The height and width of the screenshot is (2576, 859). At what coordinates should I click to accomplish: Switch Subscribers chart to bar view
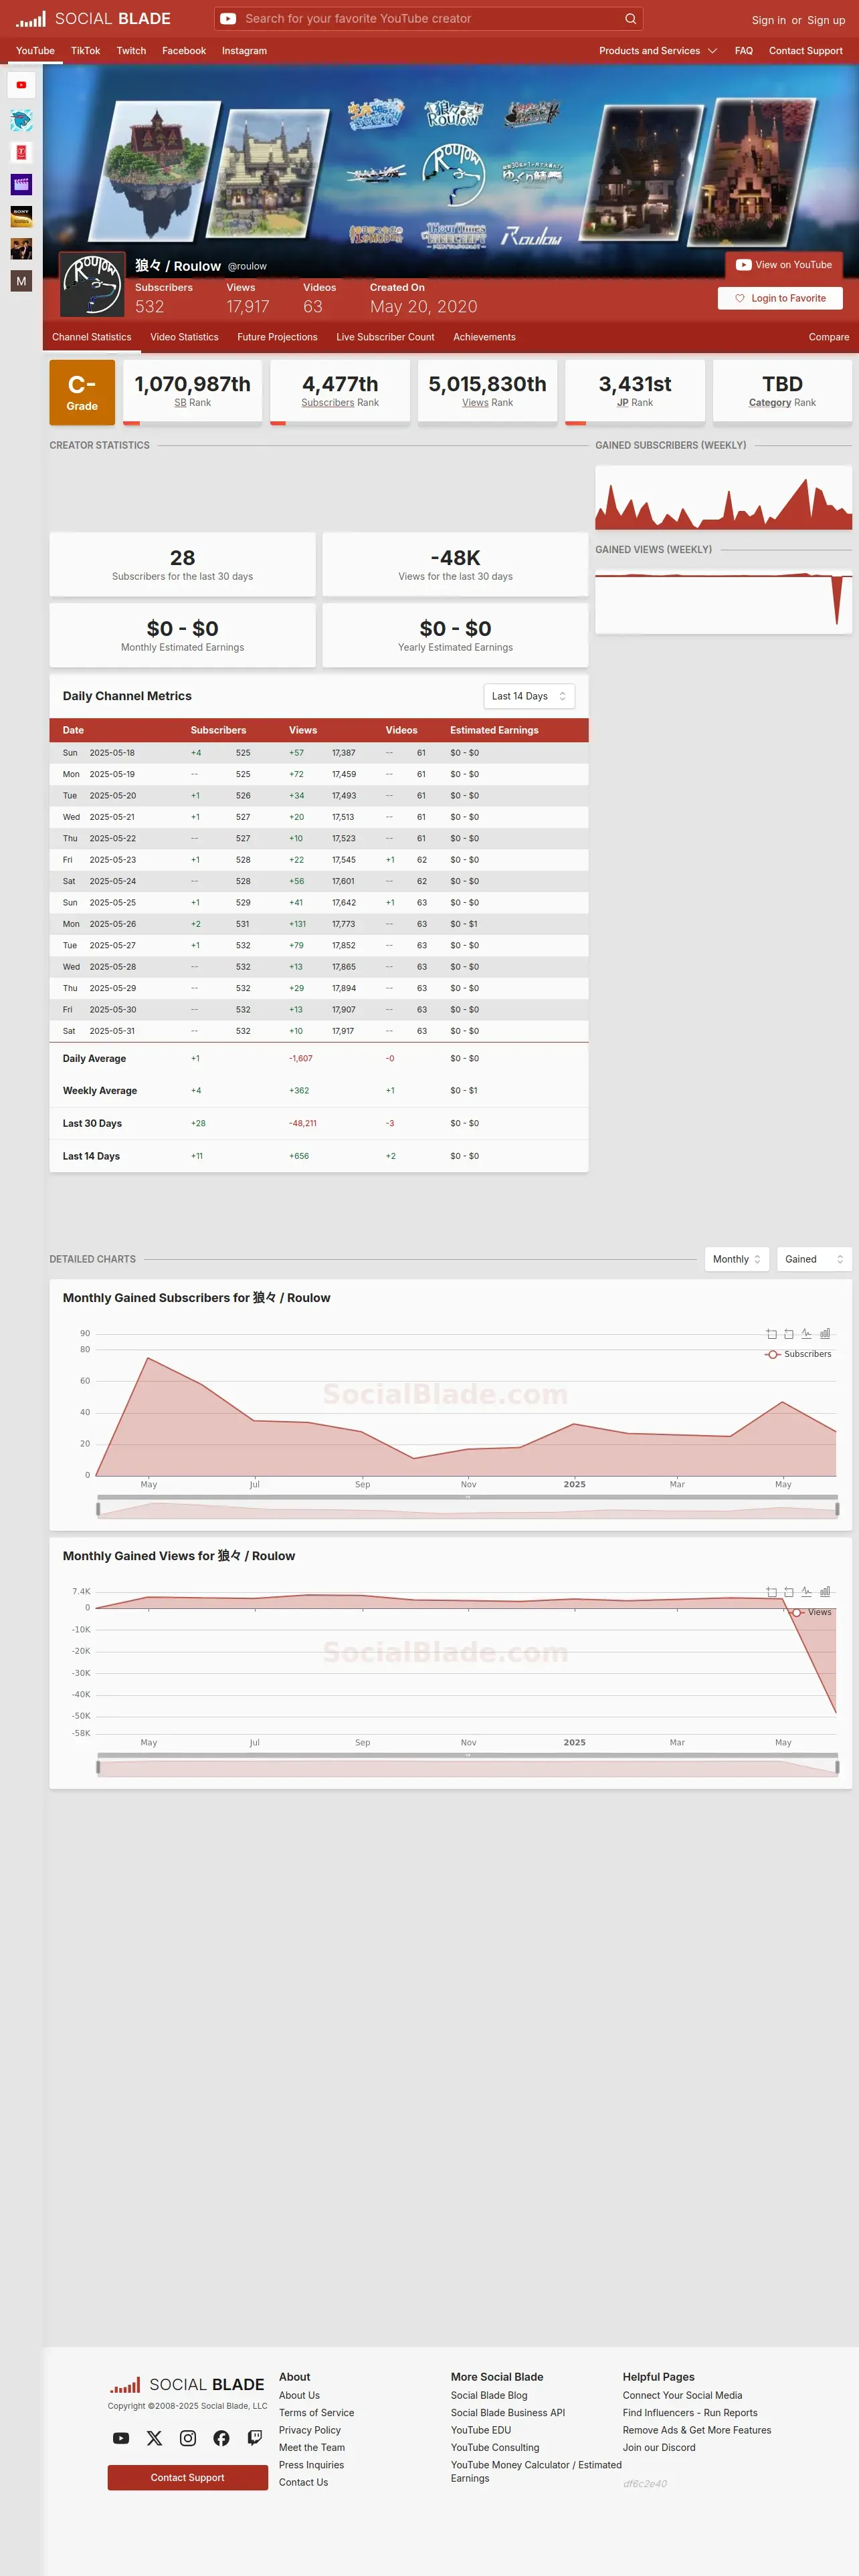[825, 1333]
